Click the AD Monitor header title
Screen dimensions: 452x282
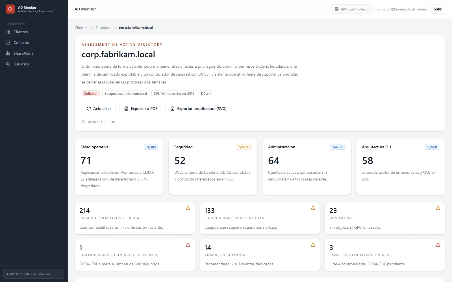[x=85, y=9]
